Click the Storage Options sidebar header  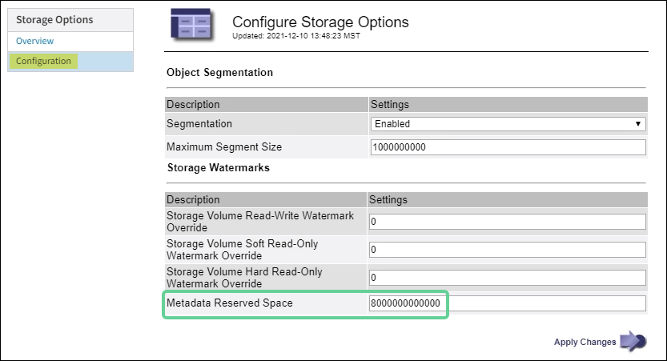coord(54,19)
